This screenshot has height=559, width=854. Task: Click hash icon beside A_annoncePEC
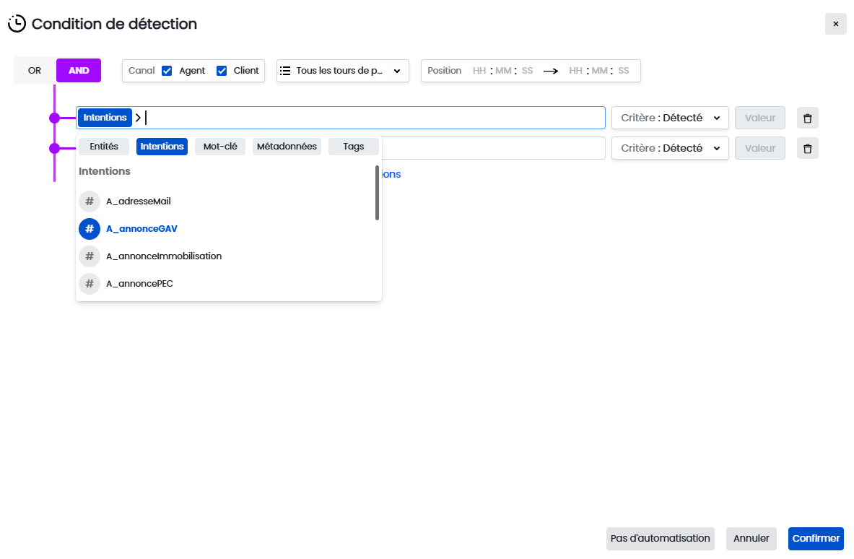click(x=90, y=284)
